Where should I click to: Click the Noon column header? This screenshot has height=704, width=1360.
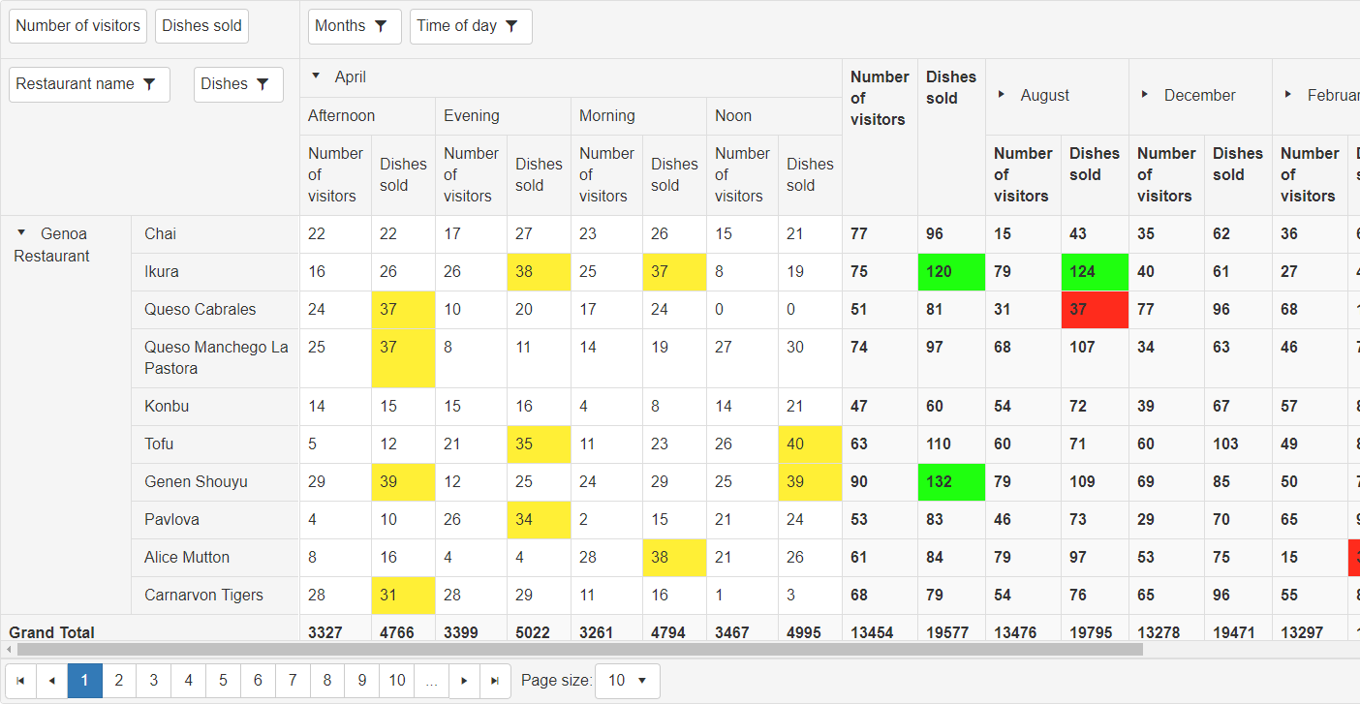pyautogui.click(x=775, y=116)
